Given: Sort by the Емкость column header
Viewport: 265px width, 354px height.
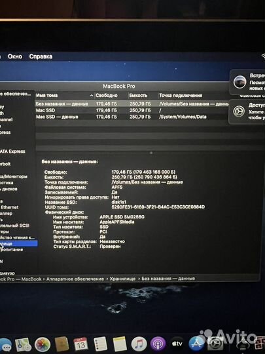Looking at the screenshot, I should (138, 96).
